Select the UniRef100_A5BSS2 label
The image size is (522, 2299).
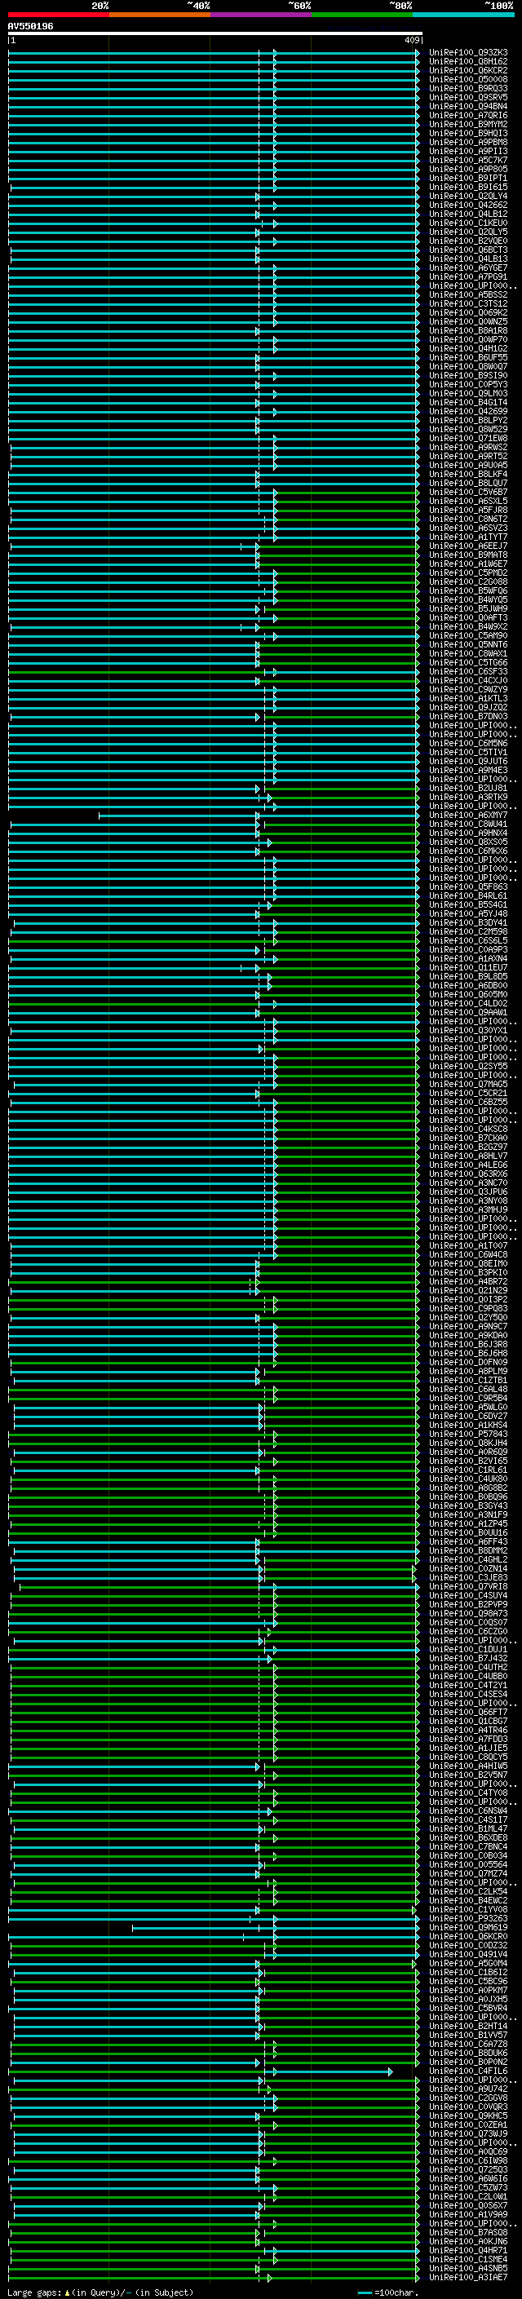click(x=468, y=294)
